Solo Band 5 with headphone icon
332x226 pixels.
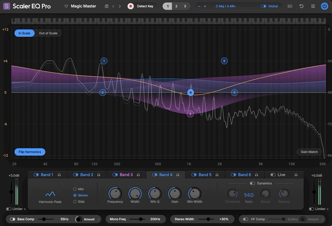(x=217, y=175)
